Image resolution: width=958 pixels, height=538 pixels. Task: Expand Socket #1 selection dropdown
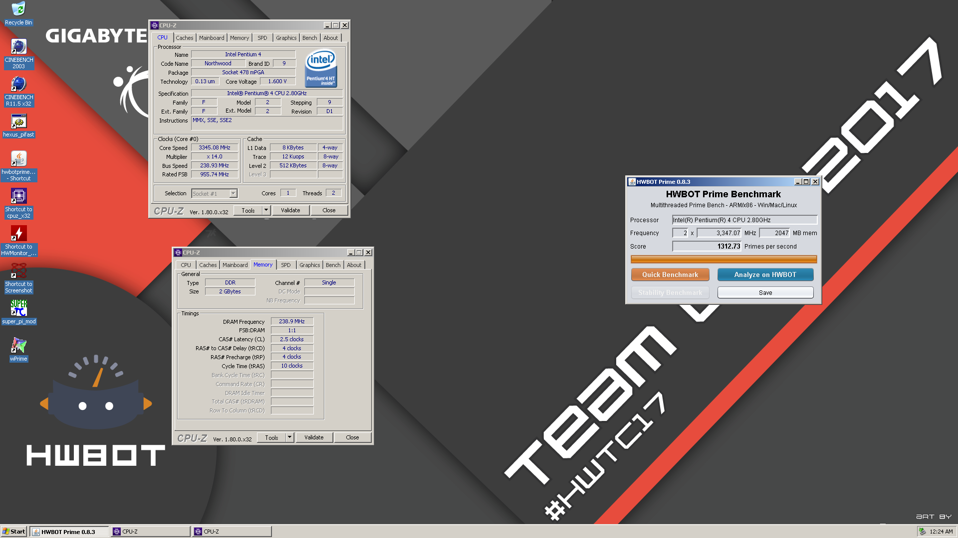tap(233, 194)
